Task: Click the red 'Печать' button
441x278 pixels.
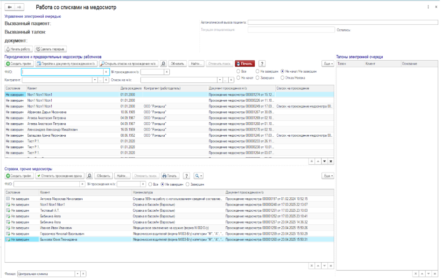Action: [245, 64]
